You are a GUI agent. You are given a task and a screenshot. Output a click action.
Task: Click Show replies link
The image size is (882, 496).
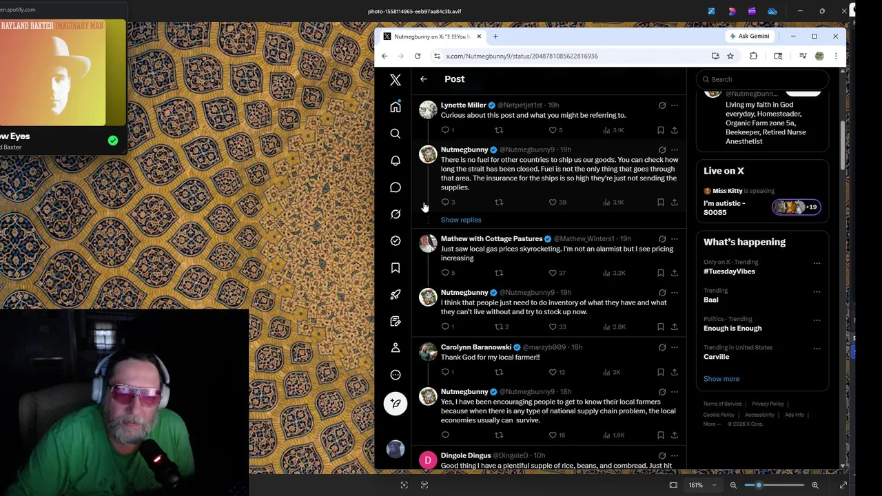point(461,220)
